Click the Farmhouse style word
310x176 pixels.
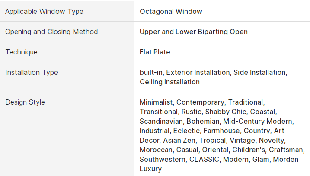221,131
